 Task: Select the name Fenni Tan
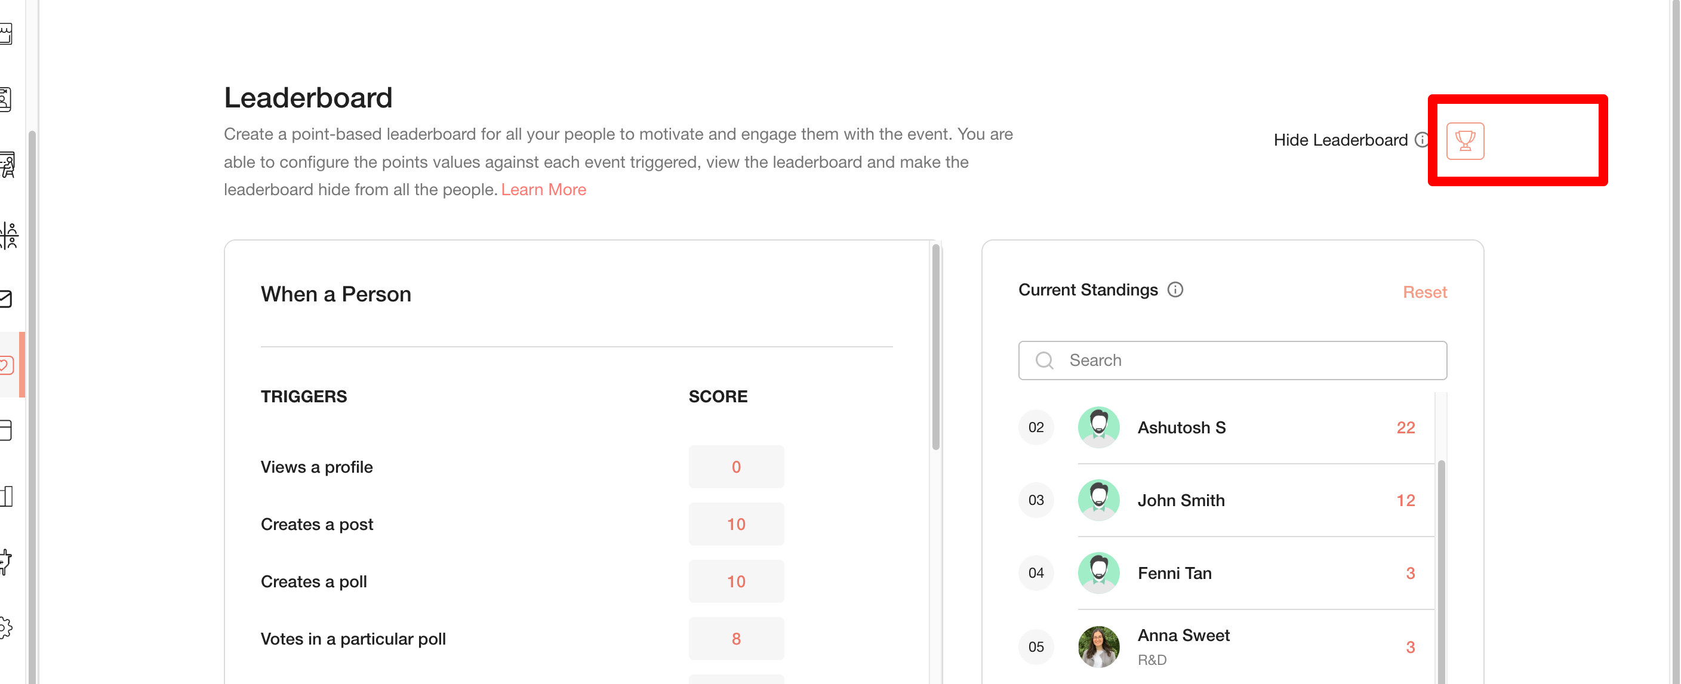click(1174, 573)
